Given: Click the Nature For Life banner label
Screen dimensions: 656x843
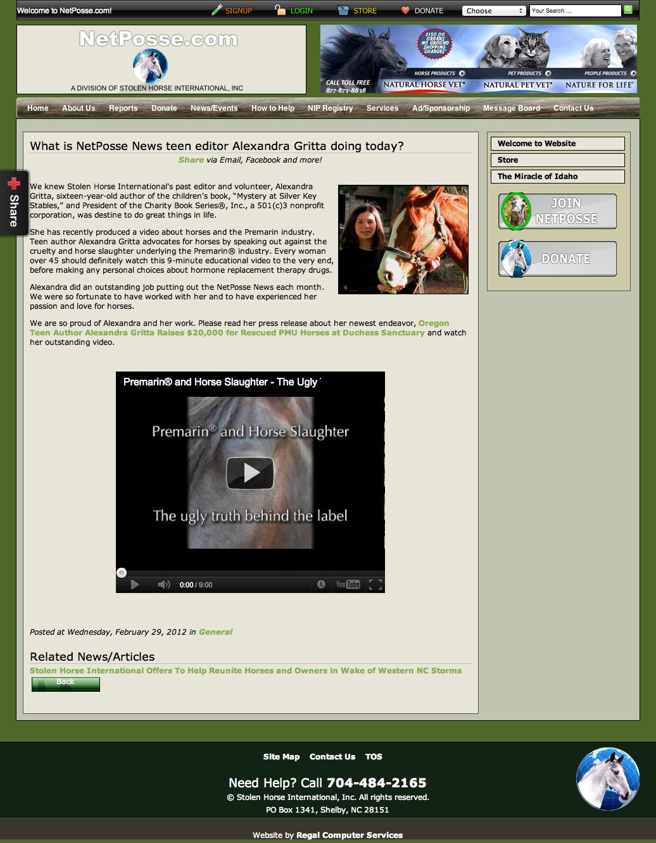Looking at the screenshot, I should pos(599,85).
